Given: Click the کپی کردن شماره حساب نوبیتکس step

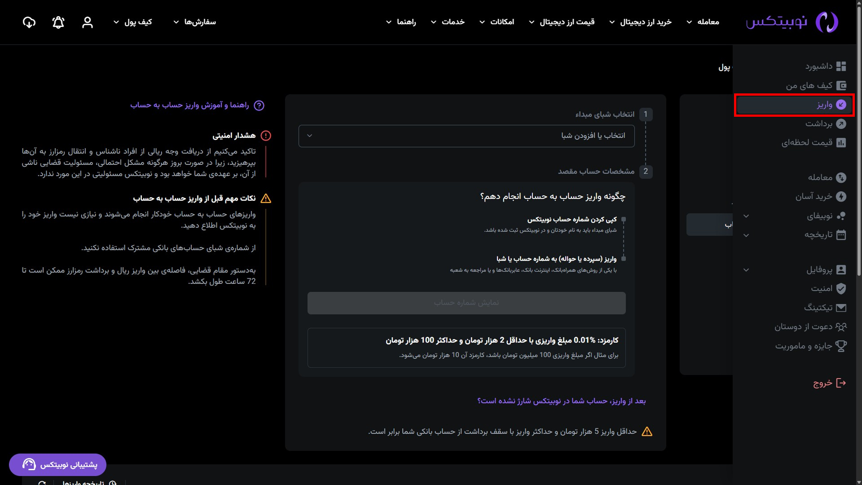Looking at the screenshot, I should 572,220.
